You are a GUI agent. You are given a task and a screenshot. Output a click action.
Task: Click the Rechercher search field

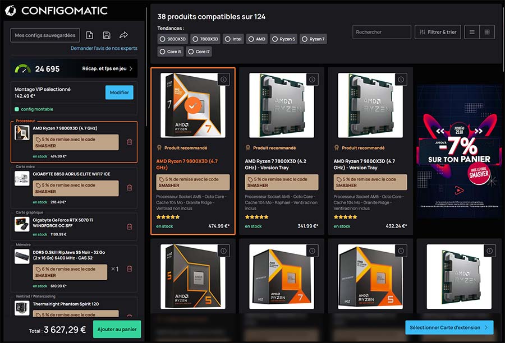(382, 33)
